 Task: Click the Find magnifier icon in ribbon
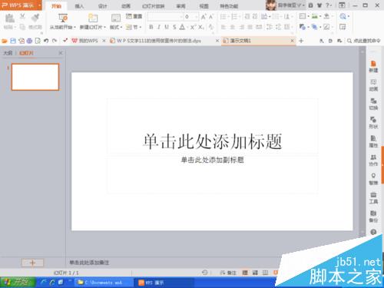tap(343, 17)
